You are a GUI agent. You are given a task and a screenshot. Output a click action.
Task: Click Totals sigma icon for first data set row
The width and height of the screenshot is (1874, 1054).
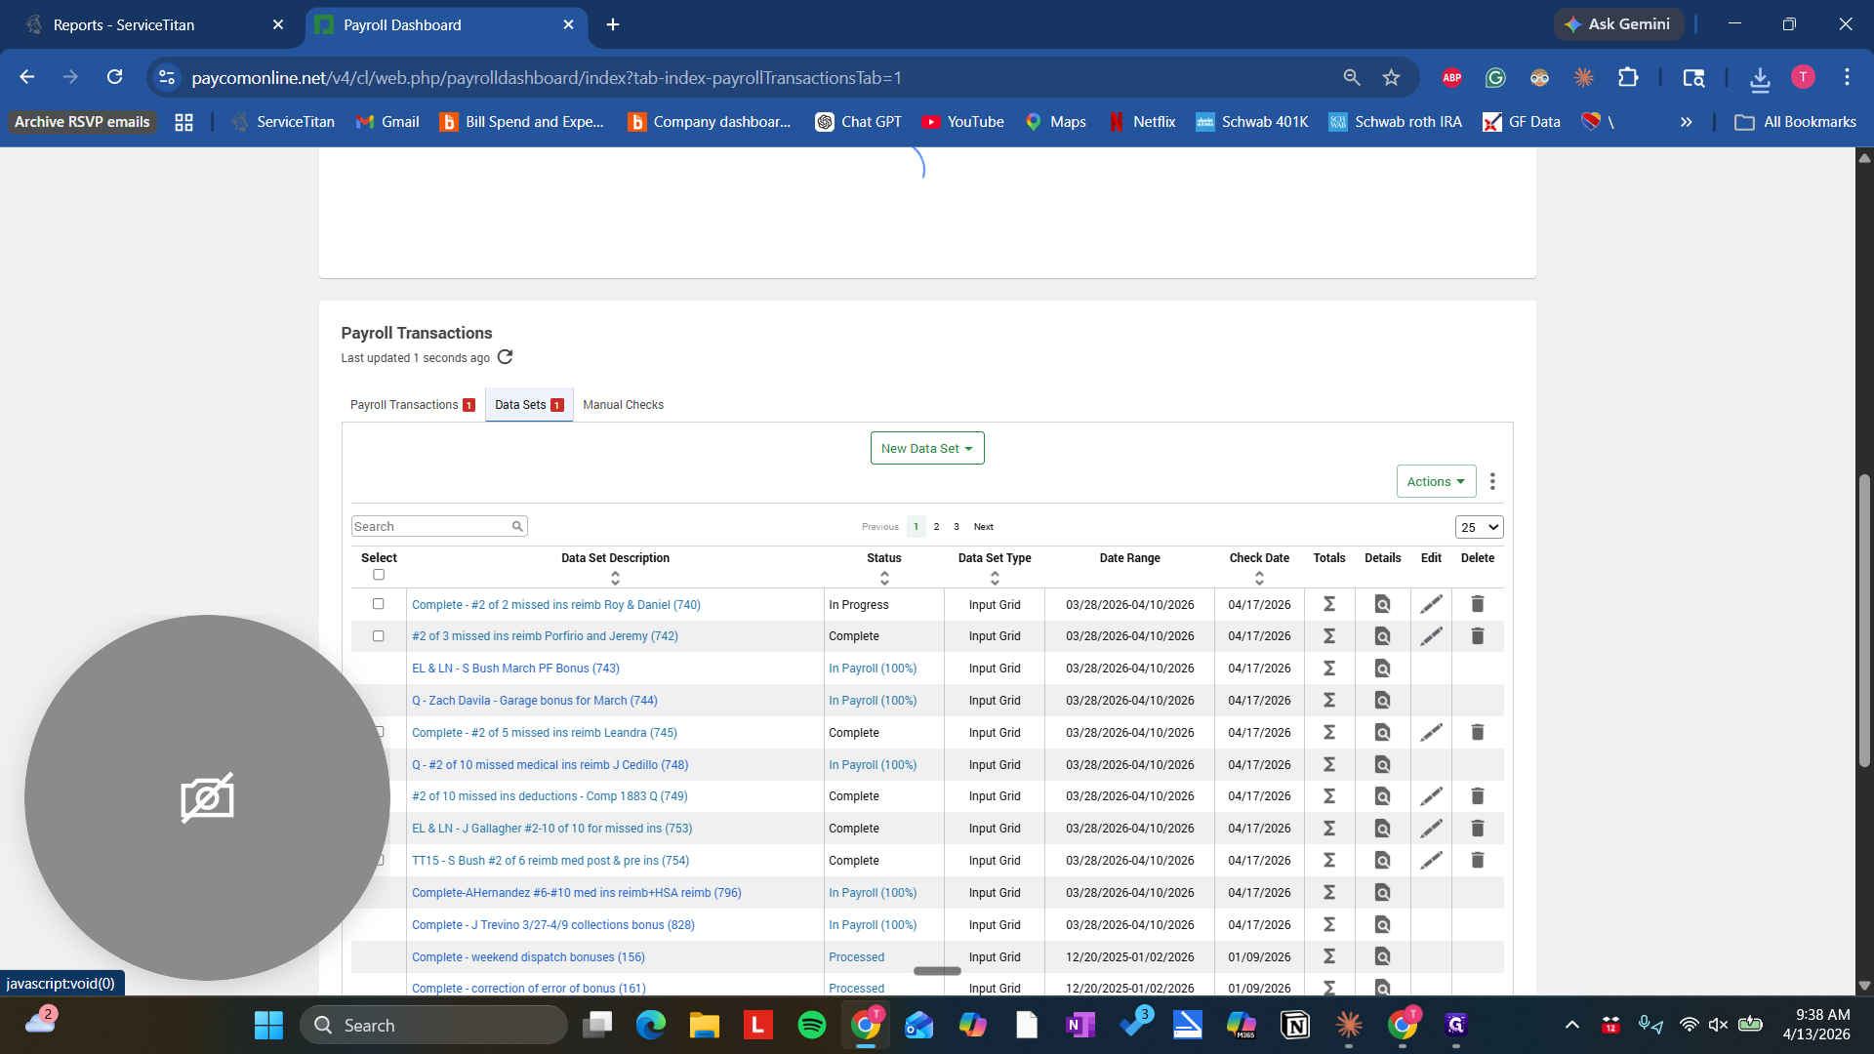pyautogui.click(x=1328, y=604)
